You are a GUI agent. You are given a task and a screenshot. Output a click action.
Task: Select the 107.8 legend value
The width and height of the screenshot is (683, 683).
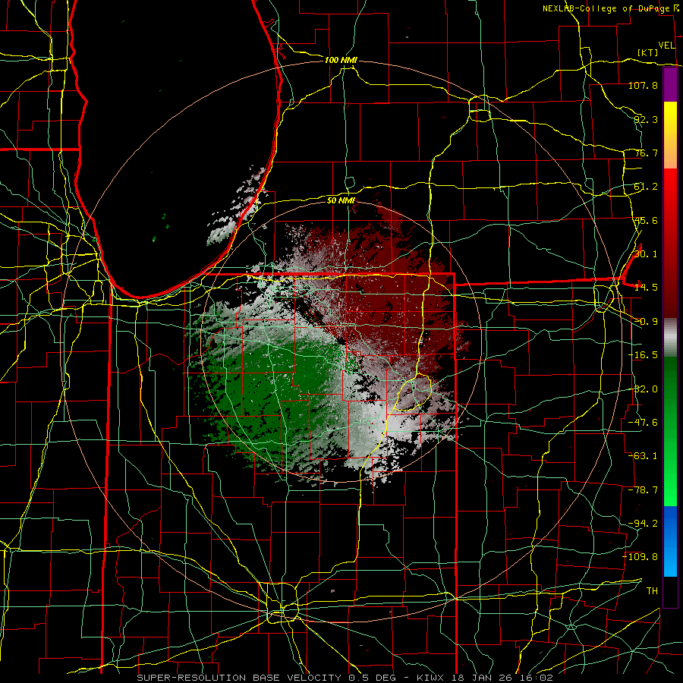click(643, 85)
